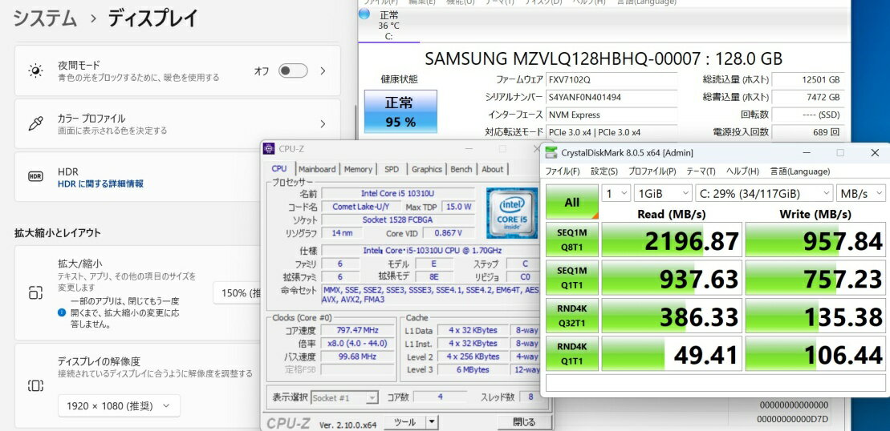Image resolution: width=890 pixels, height=431 pixels.
Task: Switch to the Mainboard tab in CPU-Z
Action: tap(317, 169)
